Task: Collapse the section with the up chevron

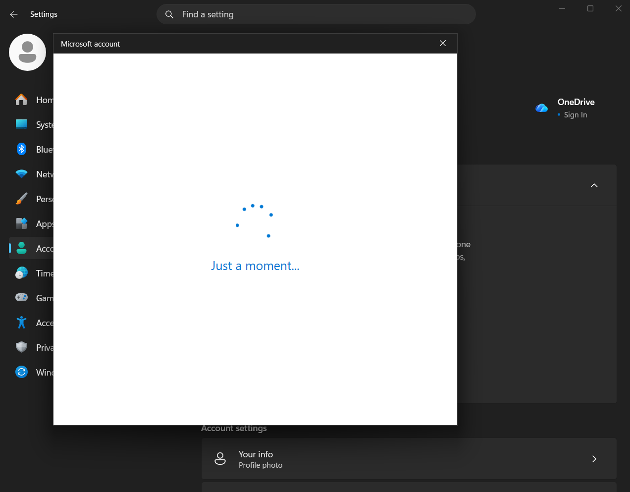Action: pos(594,185)
